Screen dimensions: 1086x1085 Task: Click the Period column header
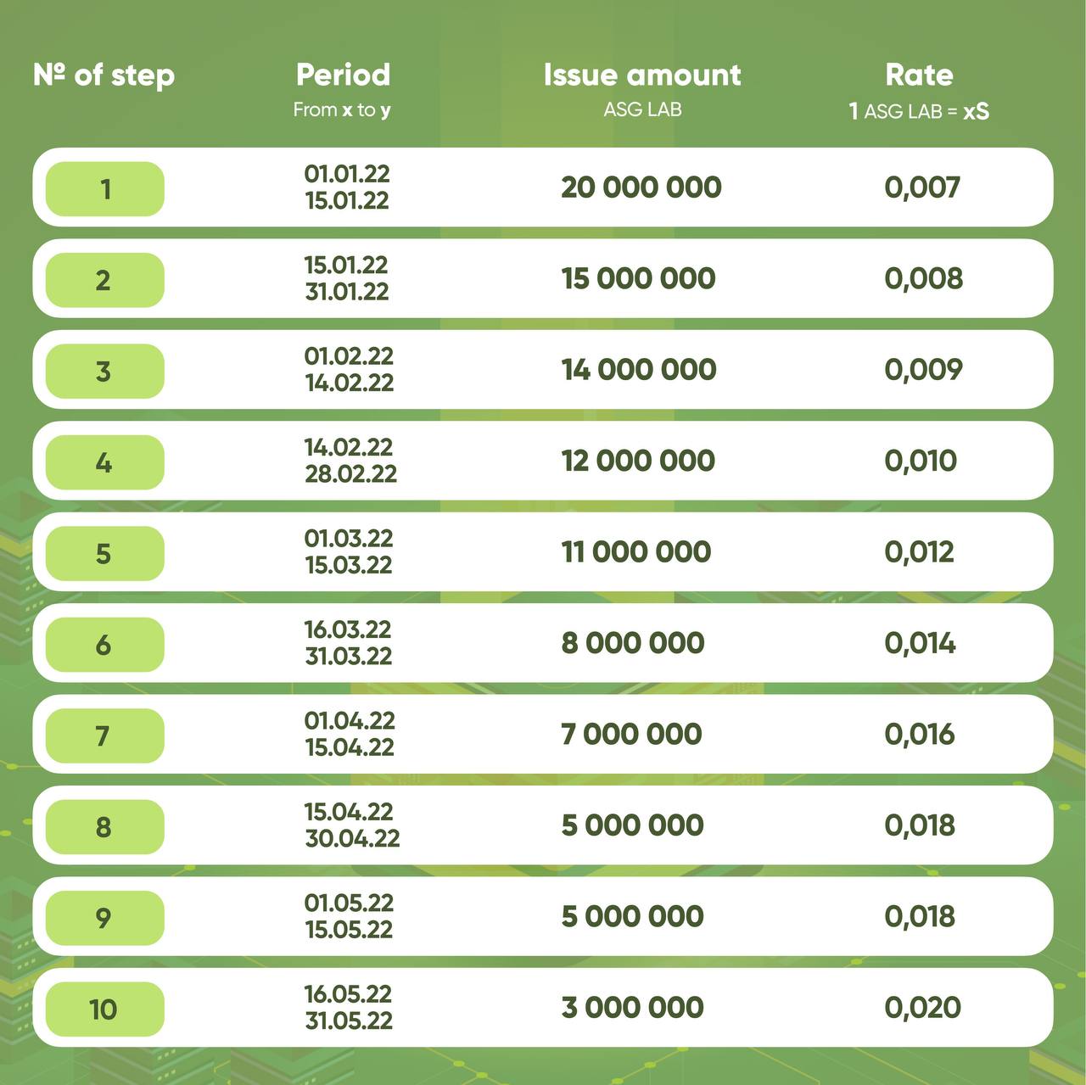[x=343, y=75]
